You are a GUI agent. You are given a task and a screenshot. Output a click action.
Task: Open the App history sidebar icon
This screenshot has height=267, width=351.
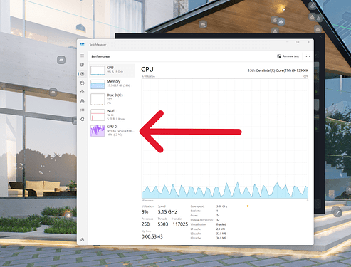tap(83, 83)
